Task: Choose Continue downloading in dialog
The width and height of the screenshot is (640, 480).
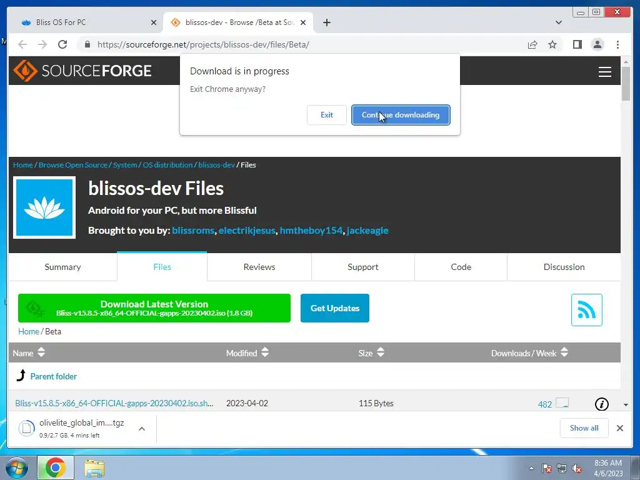Action: tap(401, 115)
